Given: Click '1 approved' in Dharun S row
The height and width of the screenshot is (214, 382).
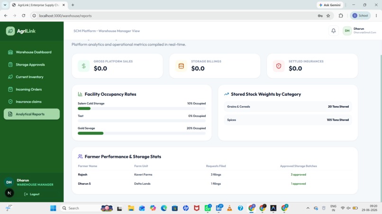Looking at the screenshot, I should point(298,184).
